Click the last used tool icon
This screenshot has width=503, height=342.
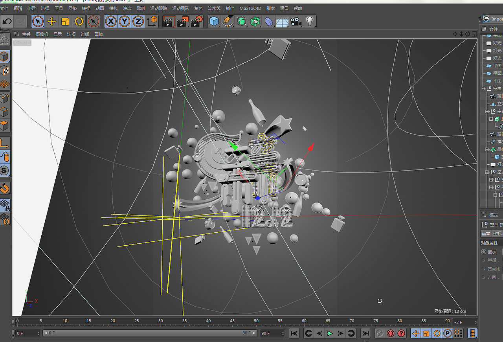[x=93, y=21]
